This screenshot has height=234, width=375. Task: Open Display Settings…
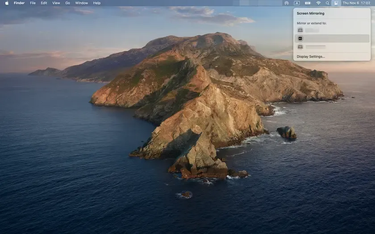311,57
